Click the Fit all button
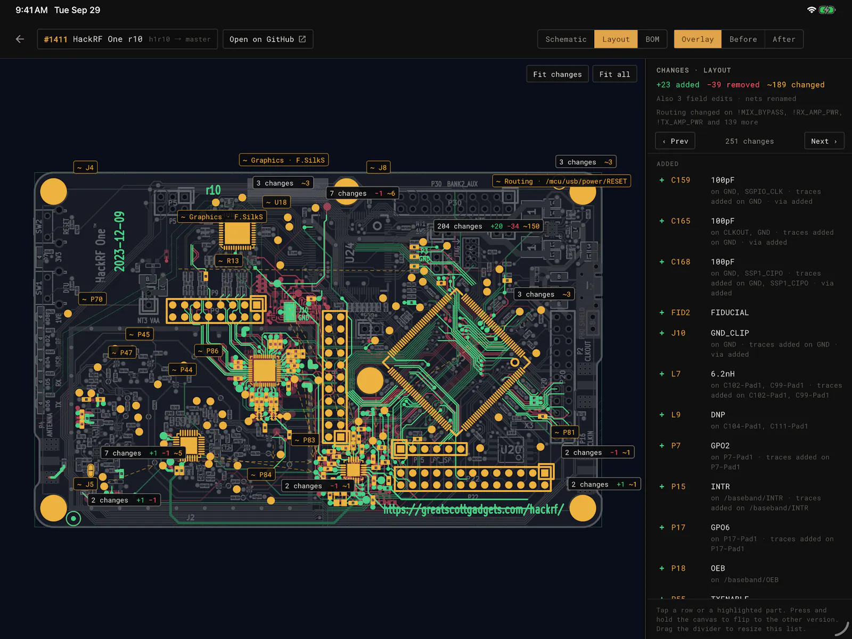 [615, 74]
